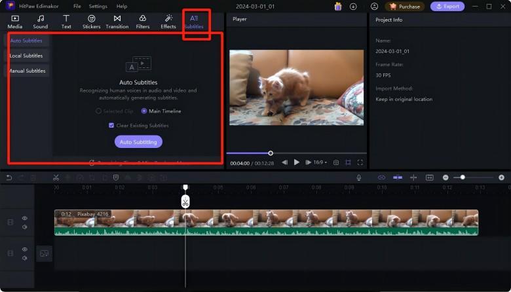Toggle the main track's film strip icon
This screenshot has height=292, width=511.
(10, 223)
